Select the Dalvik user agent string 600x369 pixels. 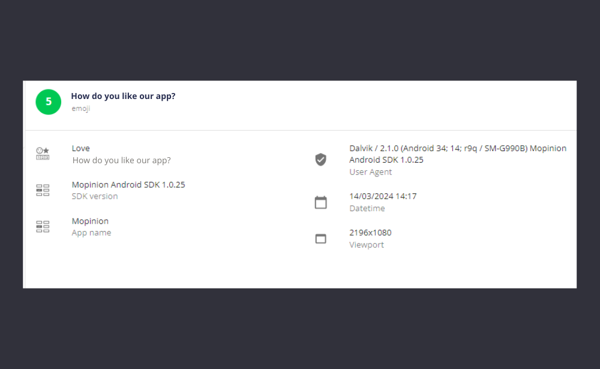[457, 154]
